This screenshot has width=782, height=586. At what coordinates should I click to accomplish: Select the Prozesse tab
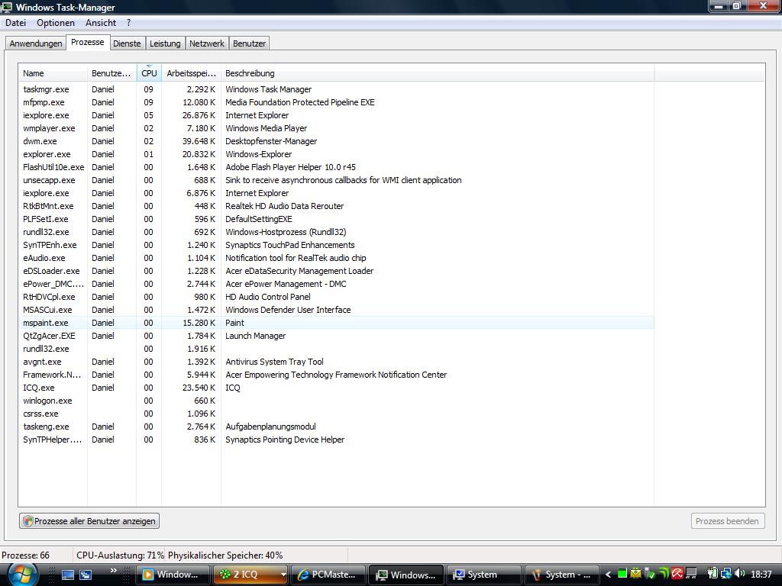point(87,43)
